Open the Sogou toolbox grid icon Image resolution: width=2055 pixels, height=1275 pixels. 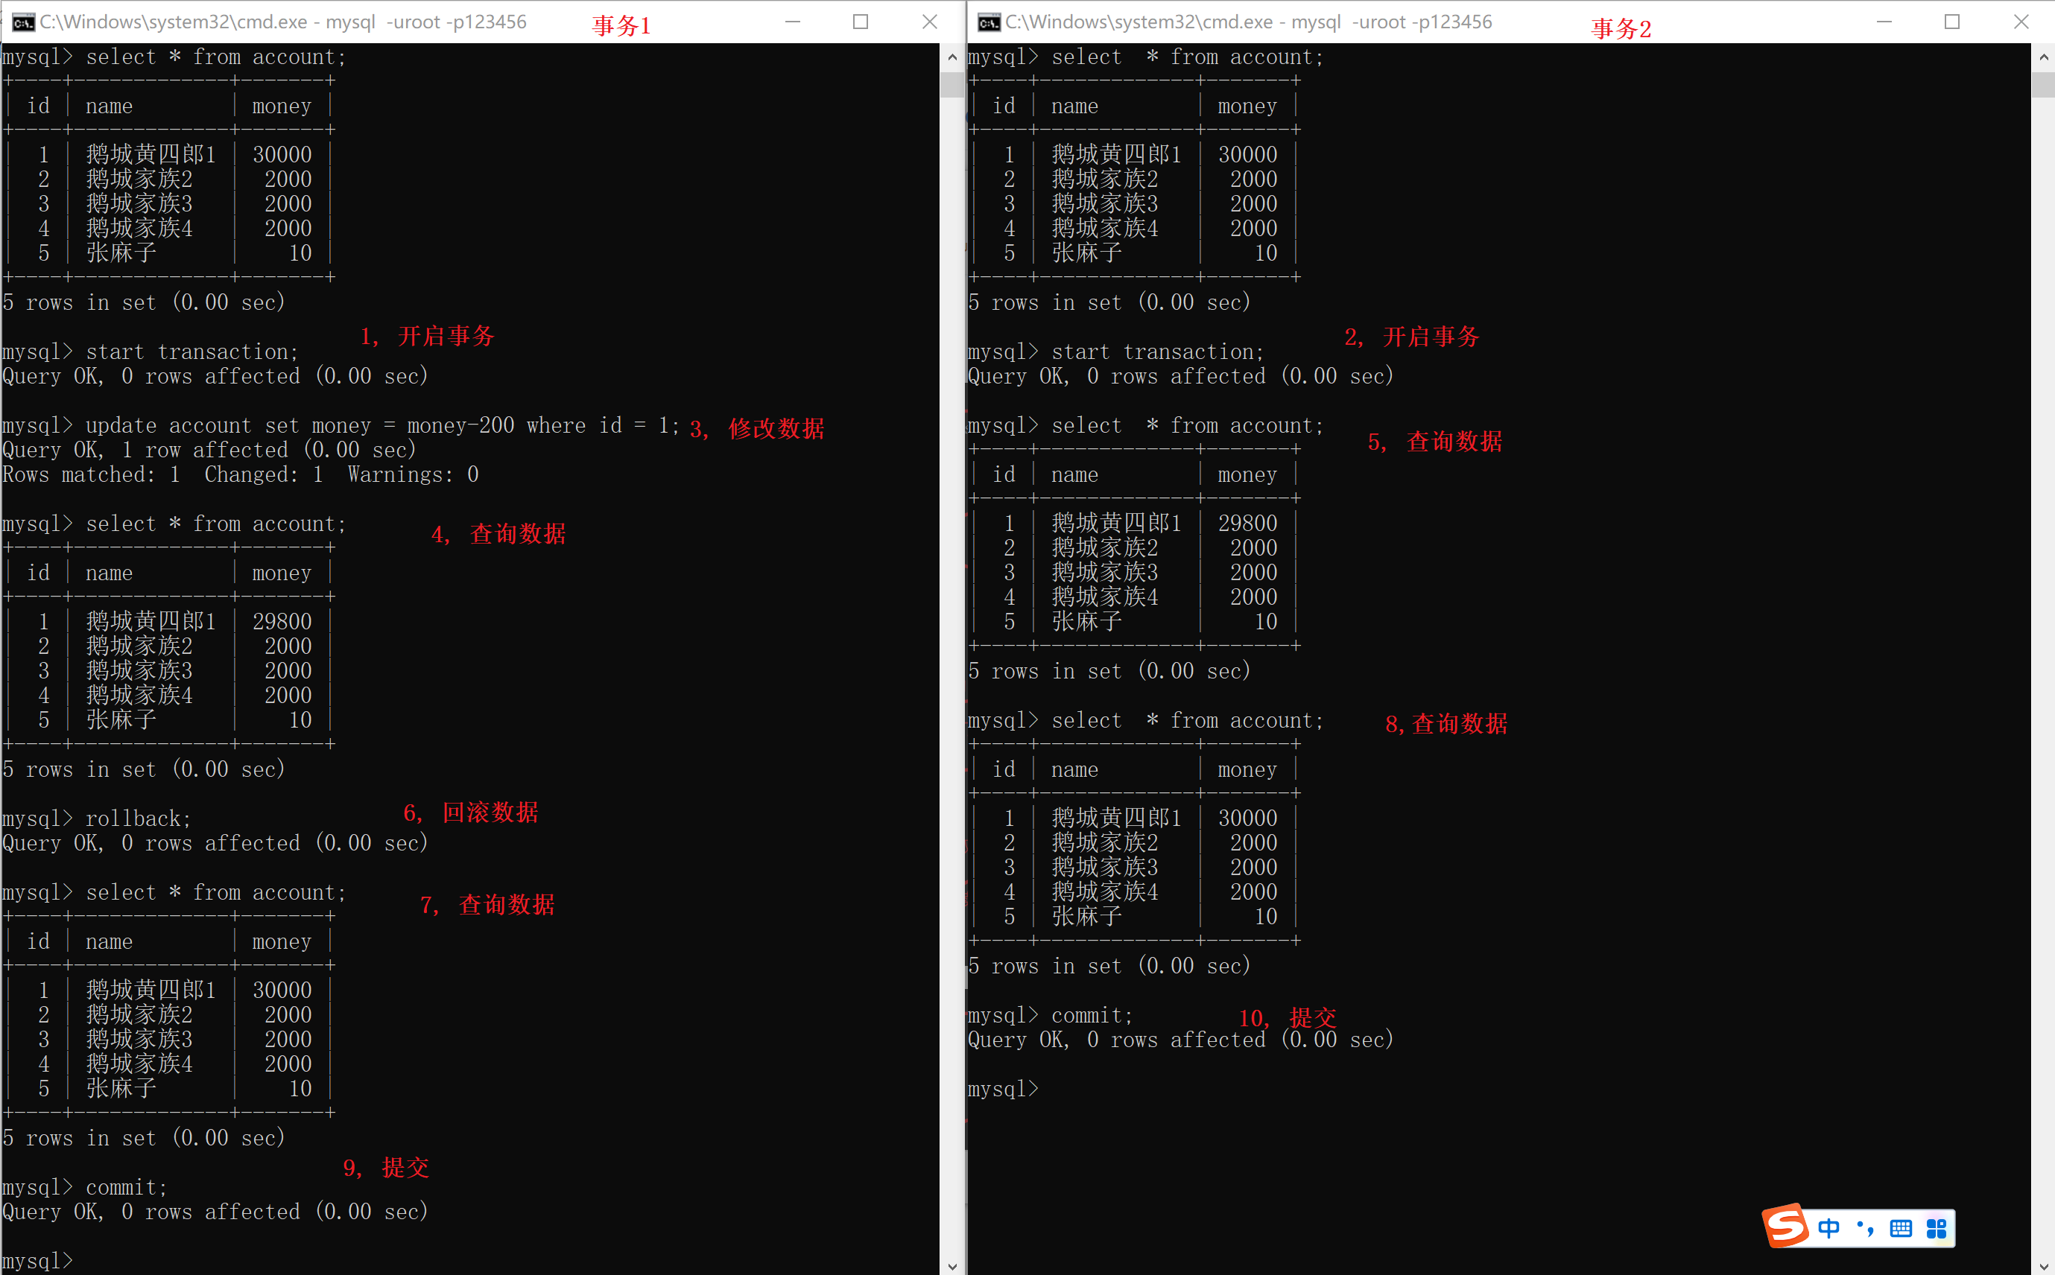pyautogui.click(x=1936, y=1228)
